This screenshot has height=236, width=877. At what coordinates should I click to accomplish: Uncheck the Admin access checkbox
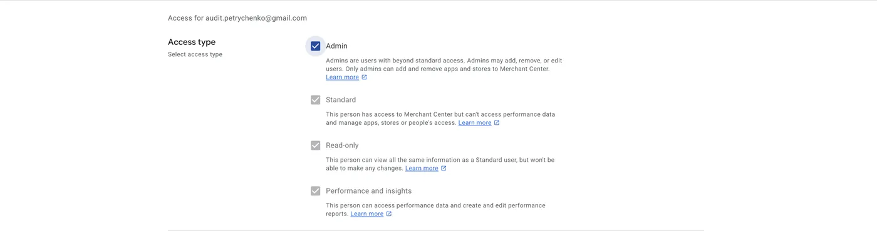(316, 46)
